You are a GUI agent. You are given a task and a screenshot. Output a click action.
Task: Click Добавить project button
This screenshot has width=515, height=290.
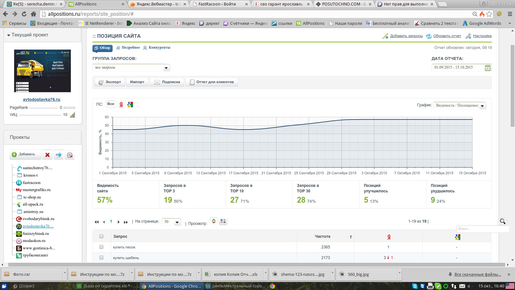click(25, 155)
